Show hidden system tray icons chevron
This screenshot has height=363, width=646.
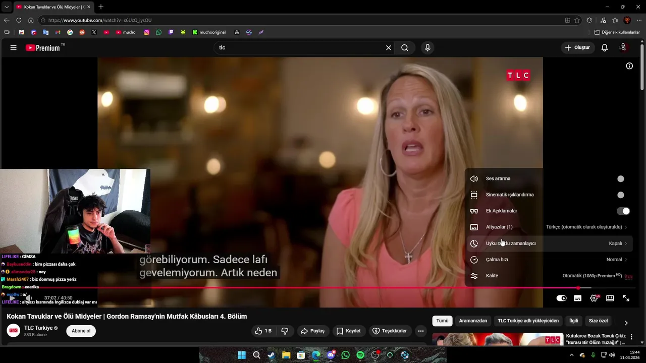point(571,355)
